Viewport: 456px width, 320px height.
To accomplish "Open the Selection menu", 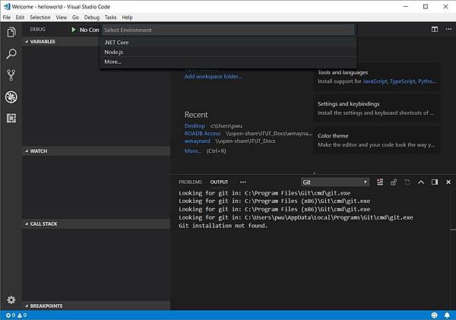I will pos(40,17).
